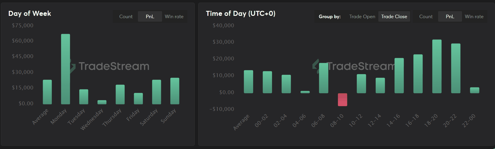Group Time of Day by Trade Open
Image resolution: width=495 pixels, height=149 pixels.
click(x=362, y=17)
